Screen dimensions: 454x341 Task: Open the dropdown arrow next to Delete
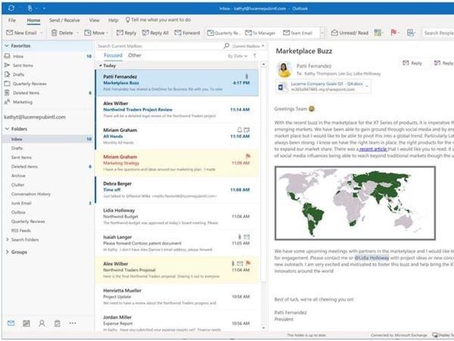tap(77, 33)
